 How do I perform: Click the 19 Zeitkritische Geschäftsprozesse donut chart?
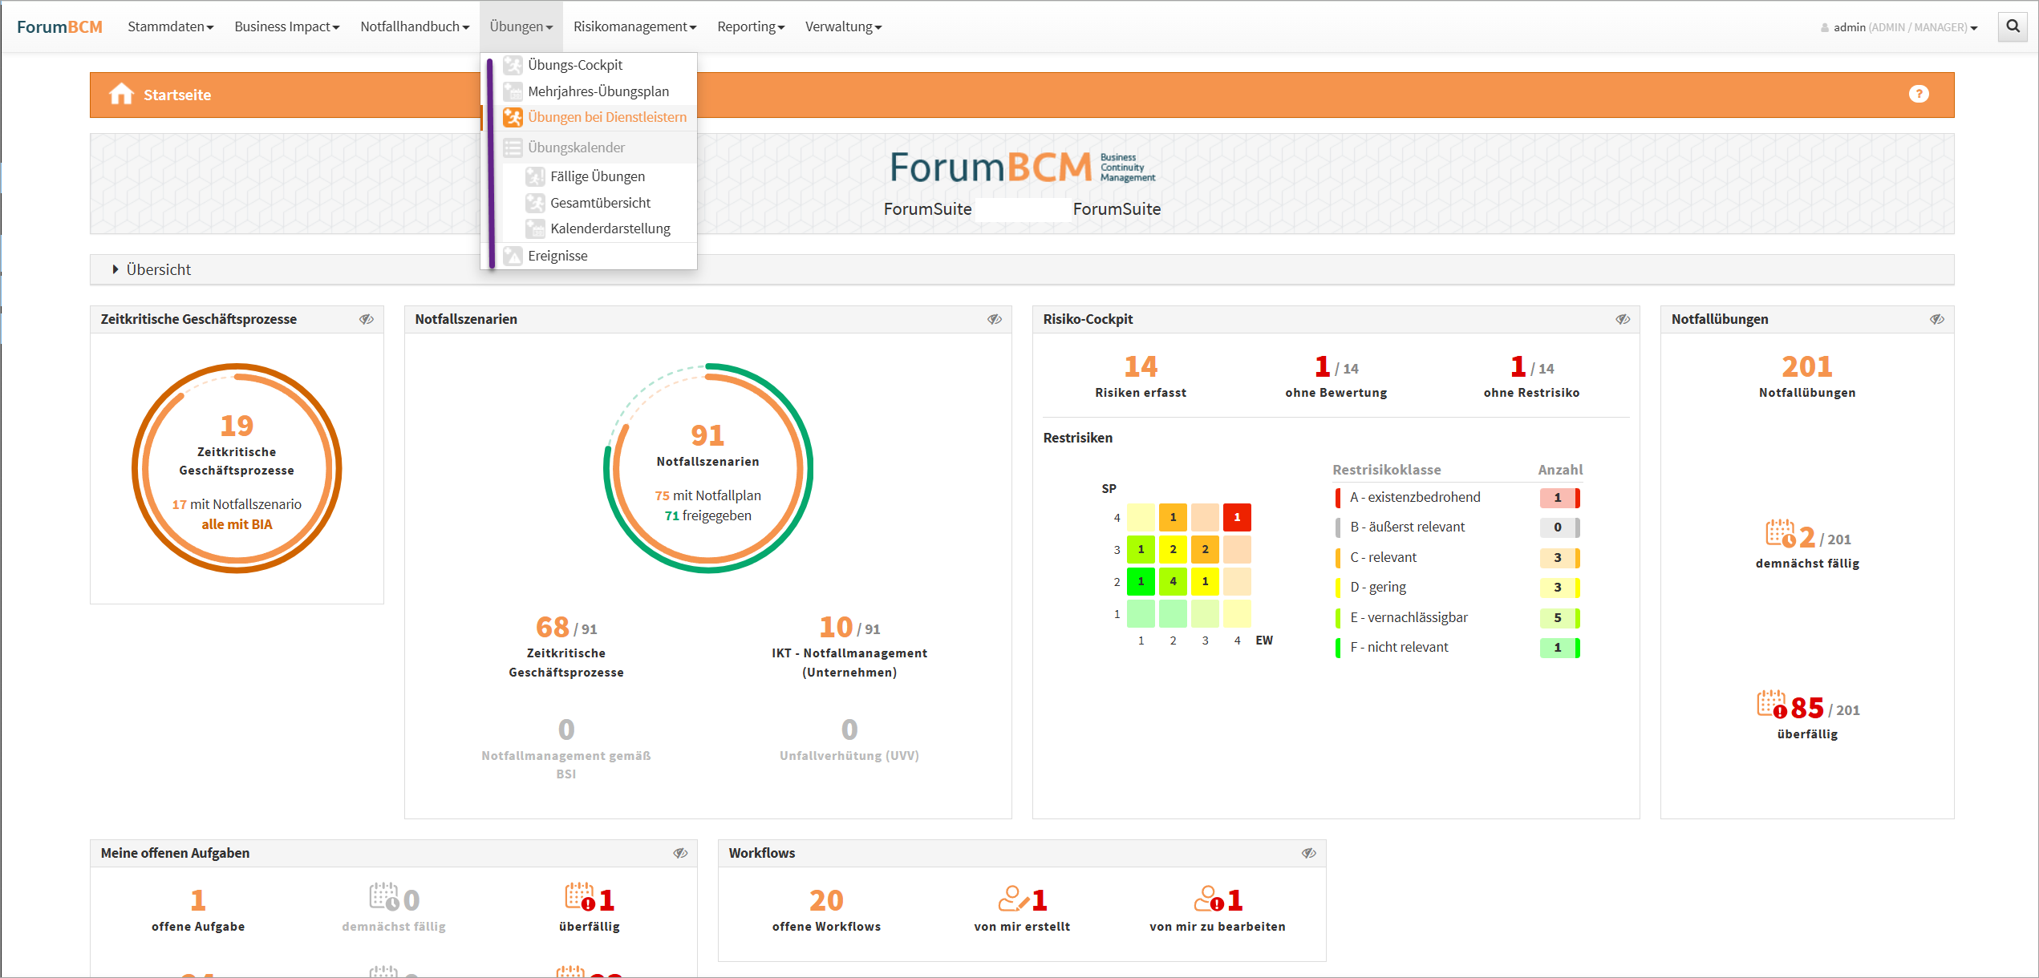(x=237, y=468)
